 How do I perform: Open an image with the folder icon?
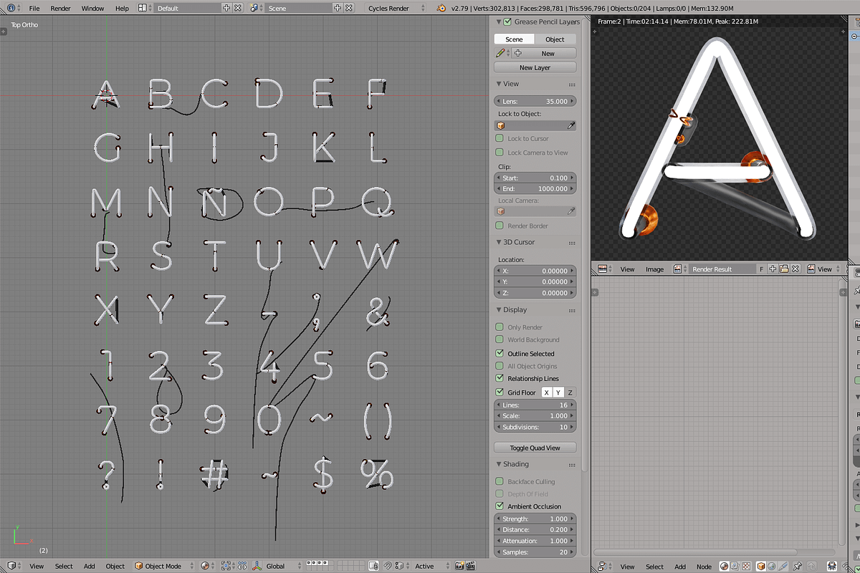click(784, 269)
